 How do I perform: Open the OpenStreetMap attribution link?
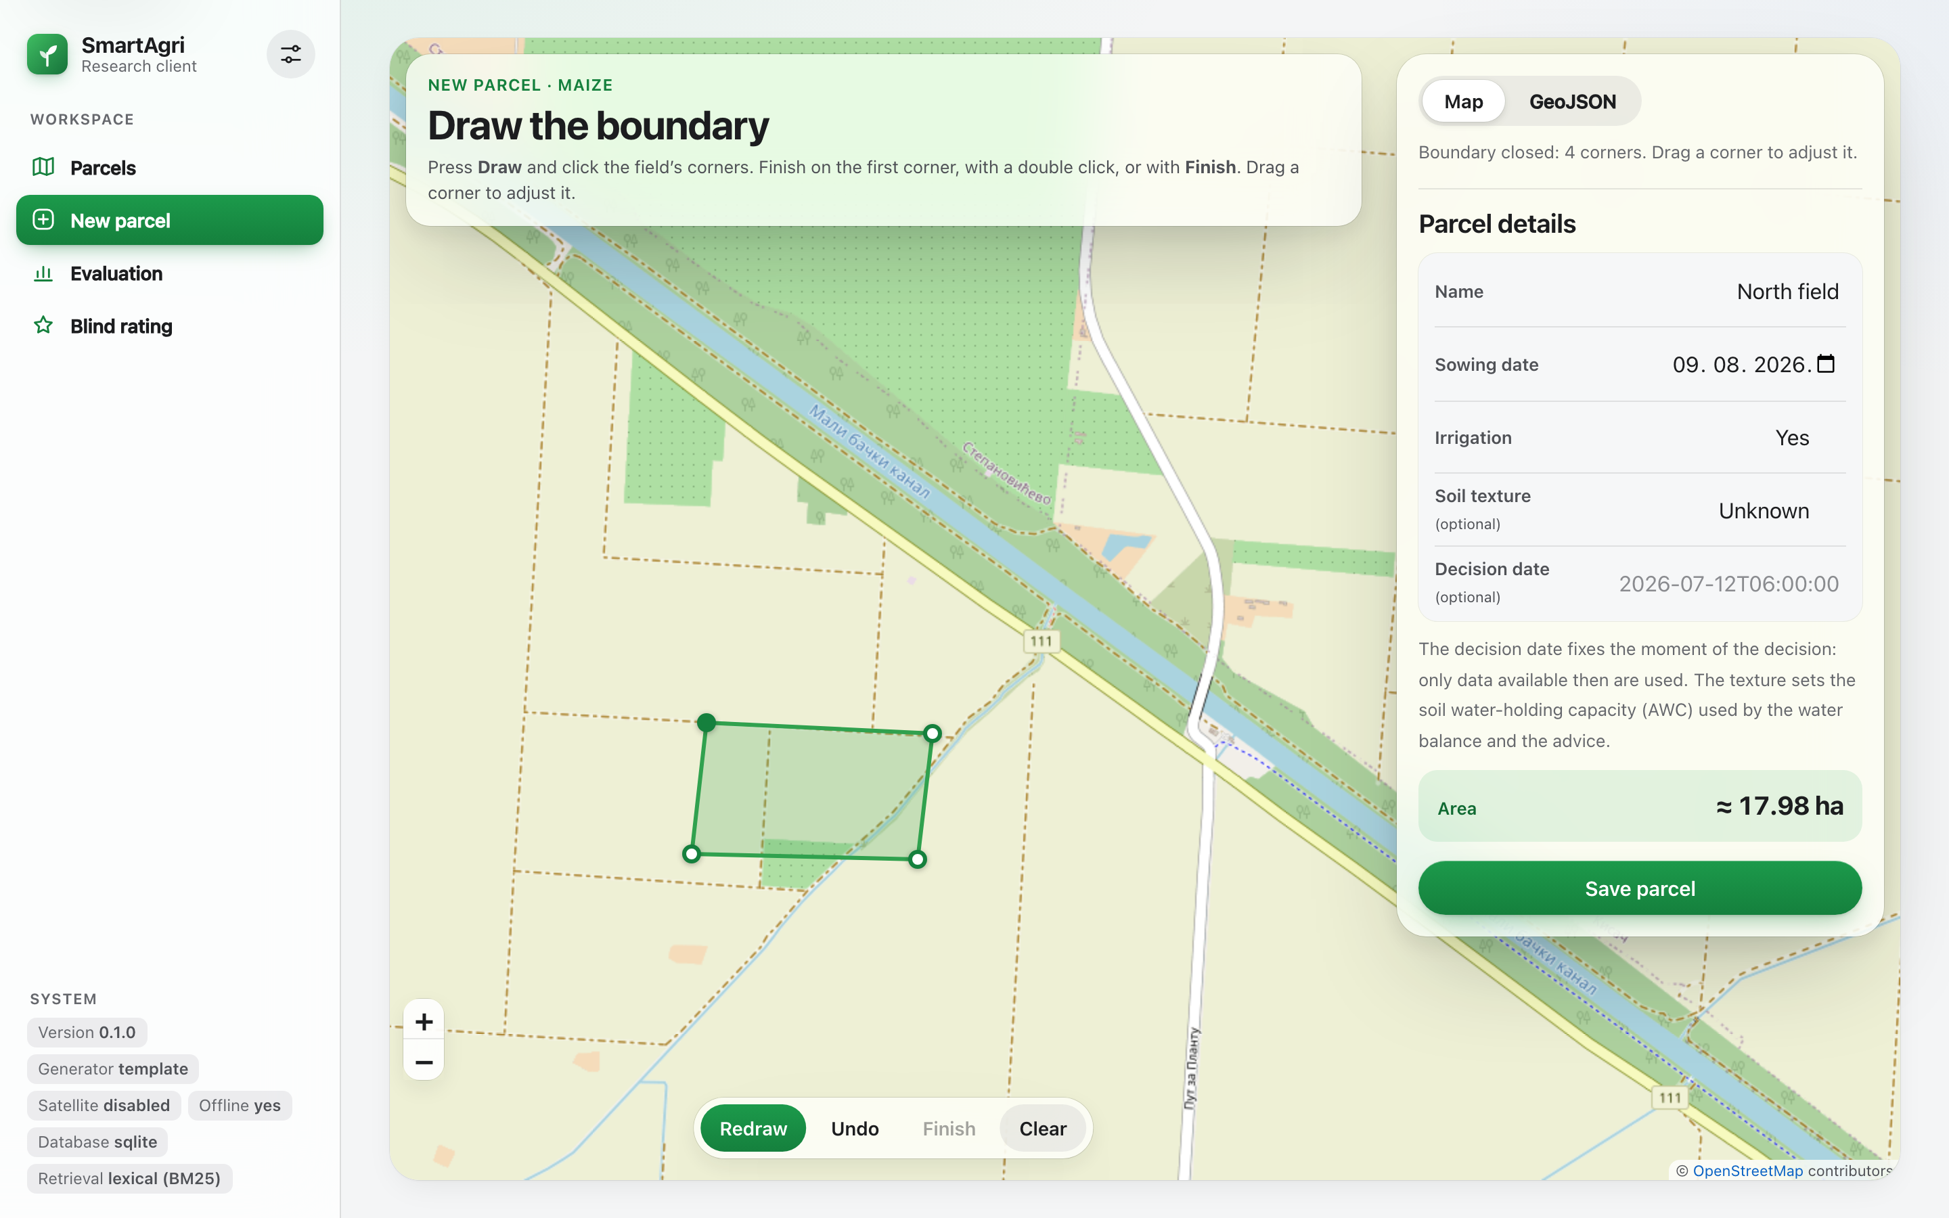tap(1747, 1171)
